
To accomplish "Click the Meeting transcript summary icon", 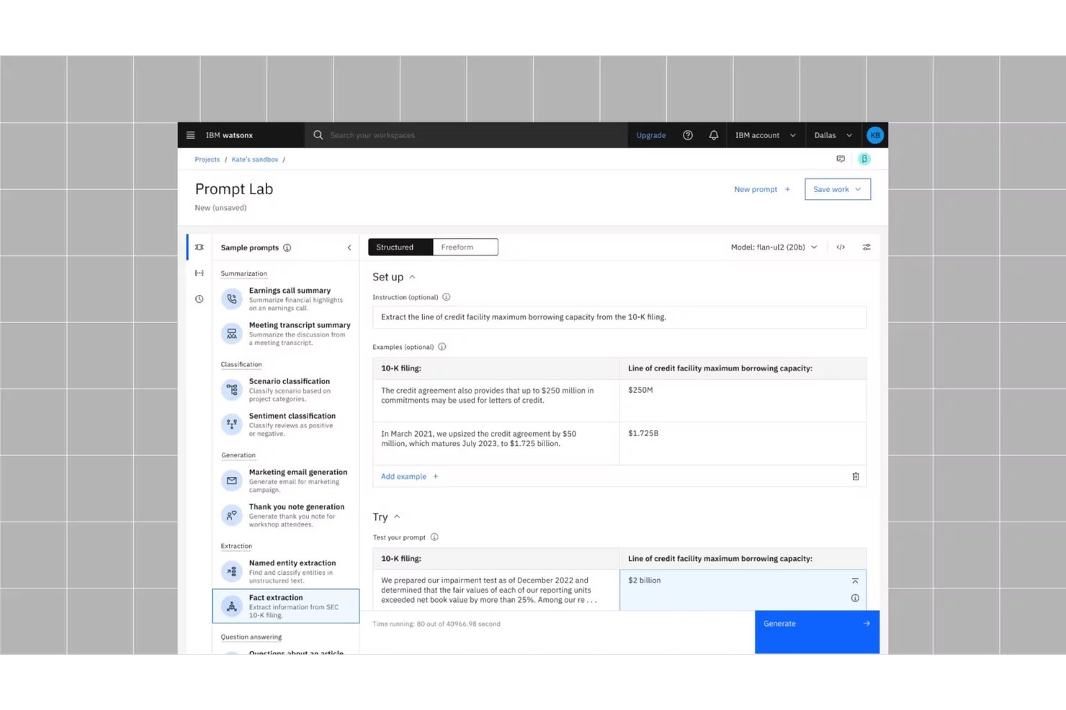I will [232, 334].
